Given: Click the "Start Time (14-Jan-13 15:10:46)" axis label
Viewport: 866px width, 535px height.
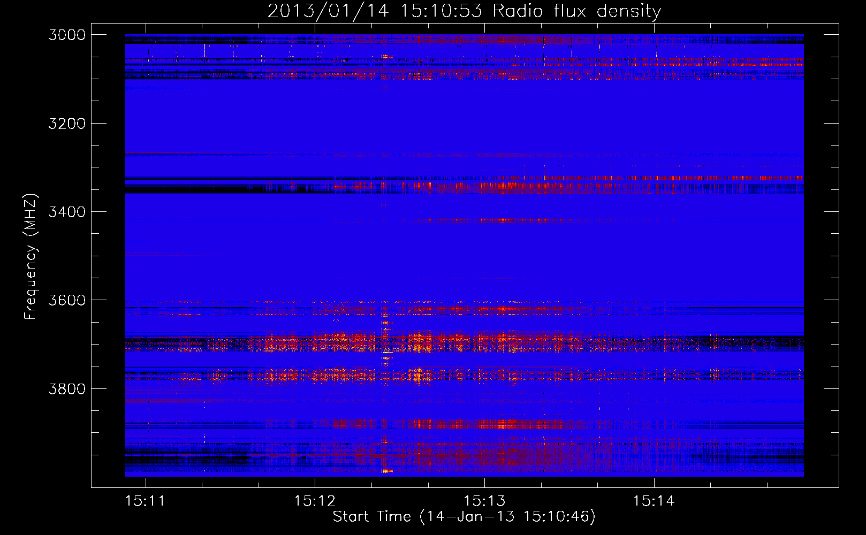Looking at the screenshot, I should (464, 517).
